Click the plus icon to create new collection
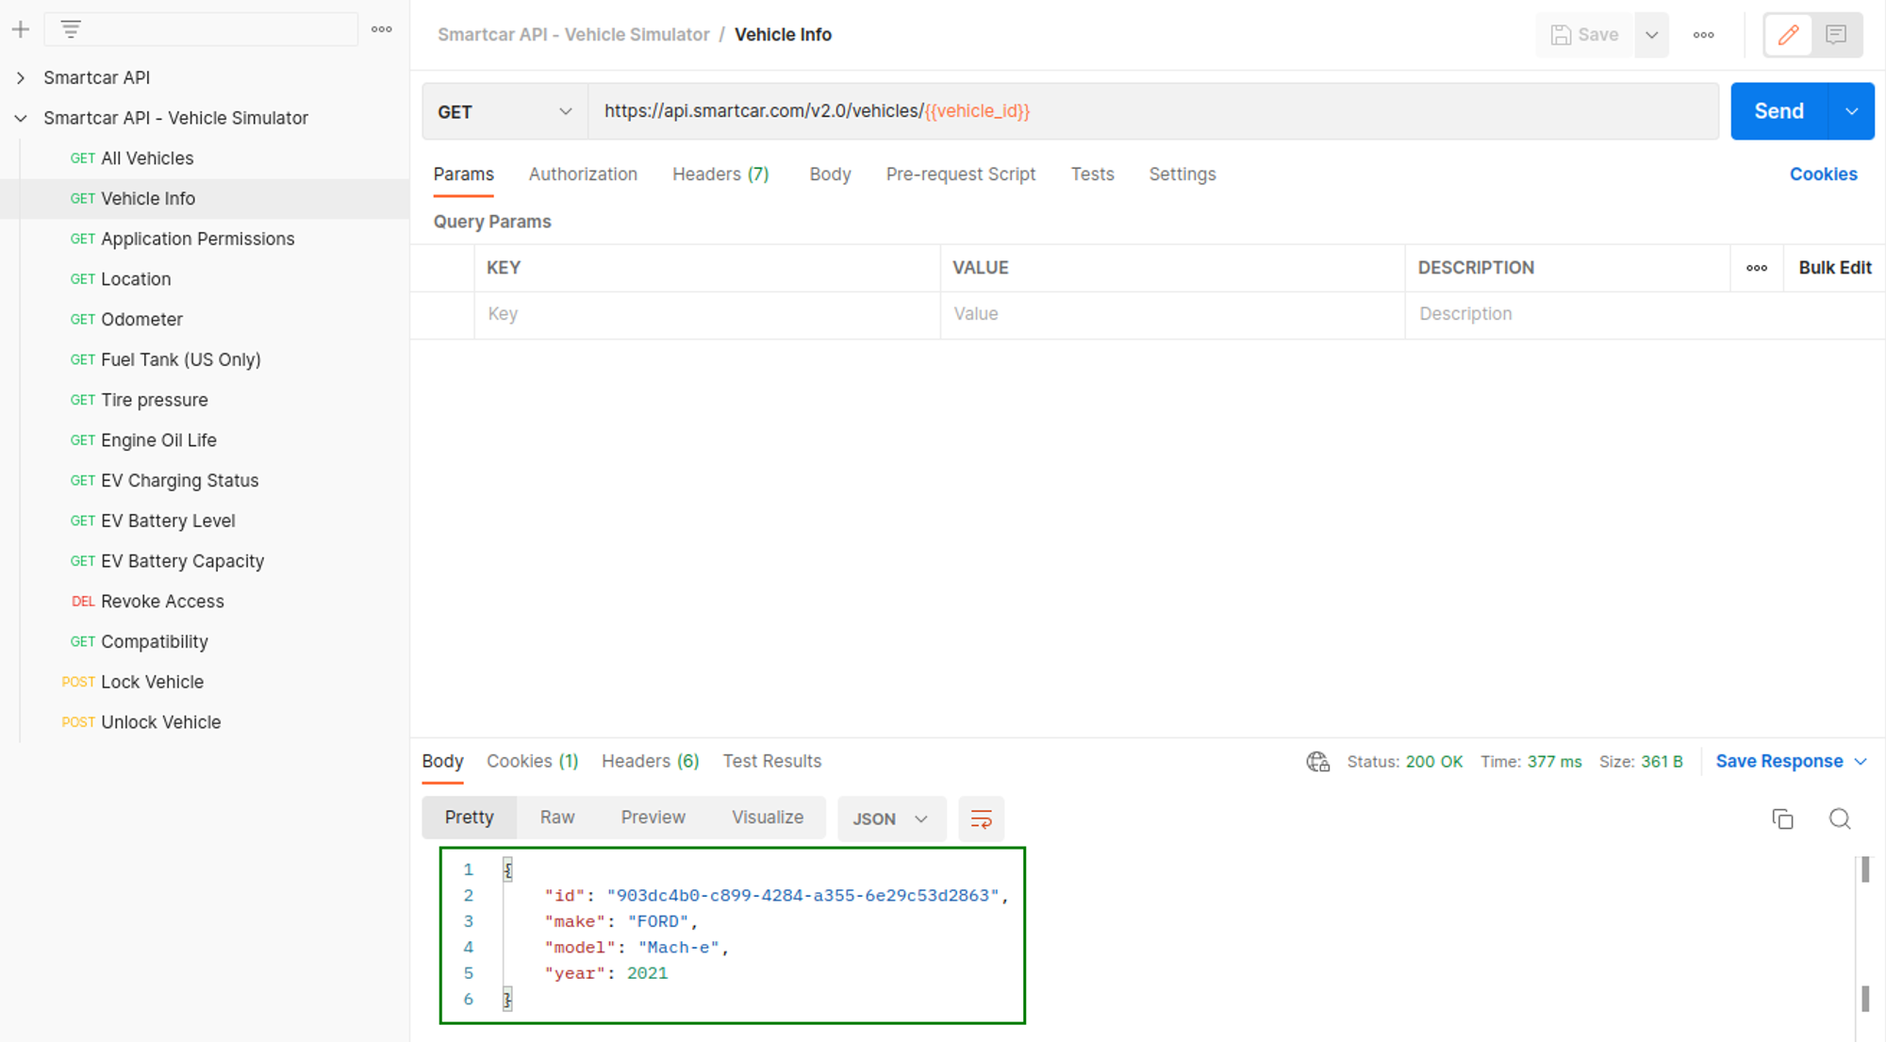Viewport: 1886px width, 1042px height. [x=21, y=29]
